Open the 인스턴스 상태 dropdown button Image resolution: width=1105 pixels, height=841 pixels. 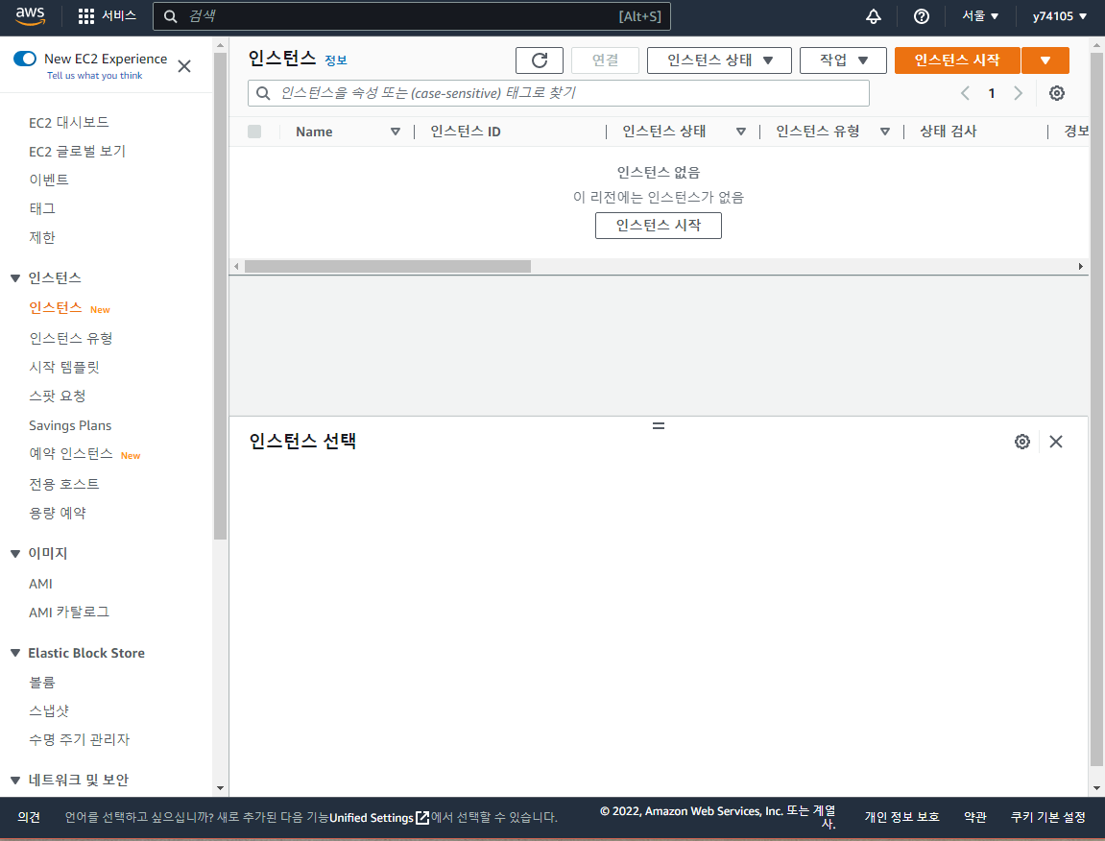pos(719,60)
